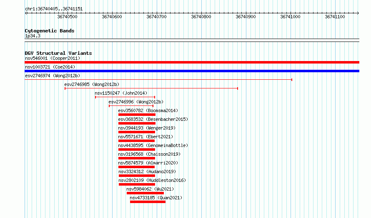Select the blue nsv1003721 (Coe2014) bar
Viewport: 371px width, 218px height.
click(x=192, y=71)
